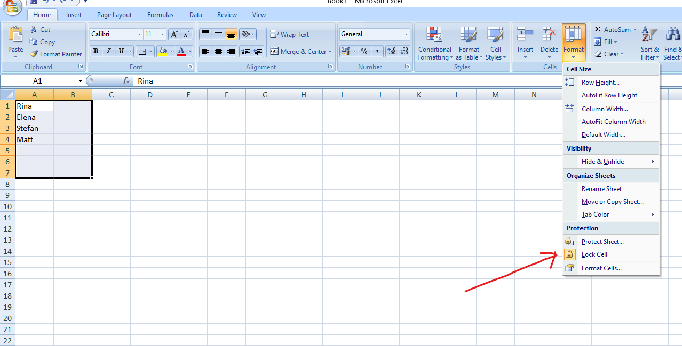Toggle Bold formatting
The image size is (682, 346).
tap(96, 52)
